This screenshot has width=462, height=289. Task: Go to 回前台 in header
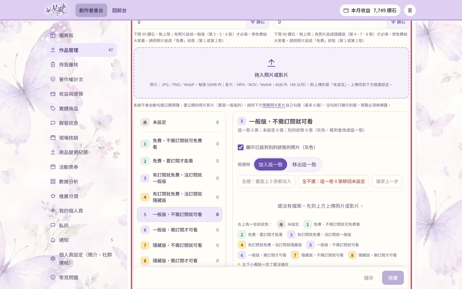119,10
